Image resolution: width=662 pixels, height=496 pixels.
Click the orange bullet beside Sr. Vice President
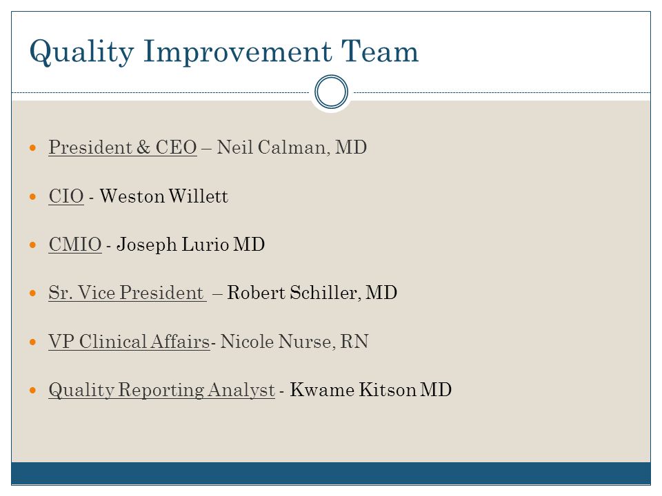33,293
